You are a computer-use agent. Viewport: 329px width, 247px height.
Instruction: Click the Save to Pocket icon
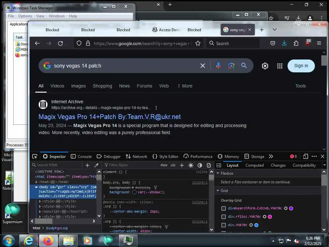pos(273,43)
